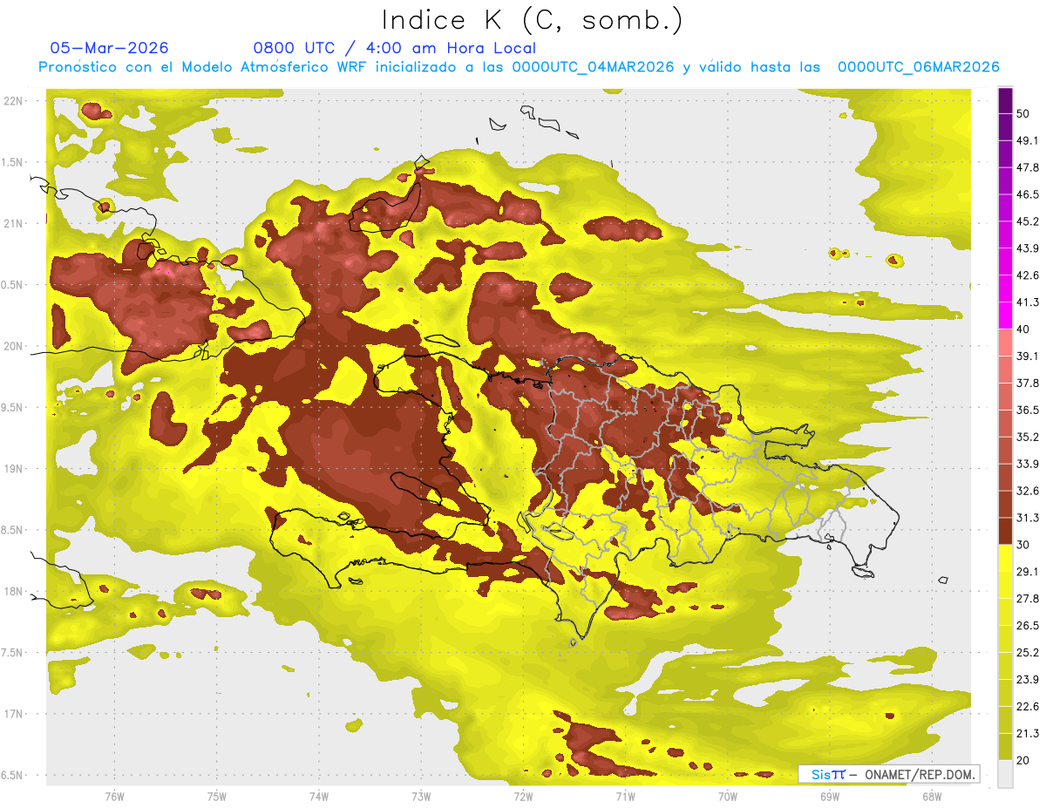Click longitude axis label "71W"

pyautogui.click(x=625, y=796)
